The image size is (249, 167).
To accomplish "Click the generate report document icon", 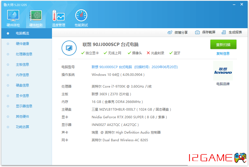I will click(224, 32).
